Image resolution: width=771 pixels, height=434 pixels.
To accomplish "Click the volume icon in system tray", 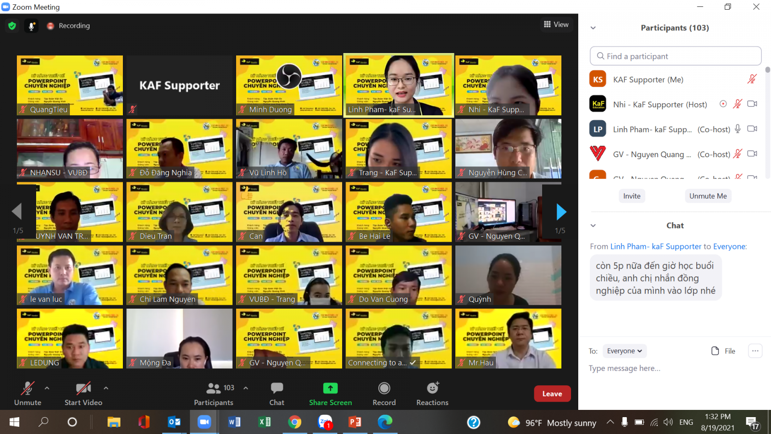I will pyautogui.click(x=668, y=422).
